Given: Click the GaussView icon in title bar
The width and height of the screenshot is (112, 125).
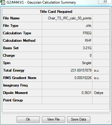Looking at the screenshot, I should (3, 2).
